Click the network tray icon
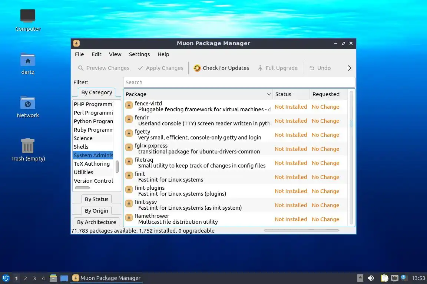Viewport: 427px width, 284px height. pos(395,278)
